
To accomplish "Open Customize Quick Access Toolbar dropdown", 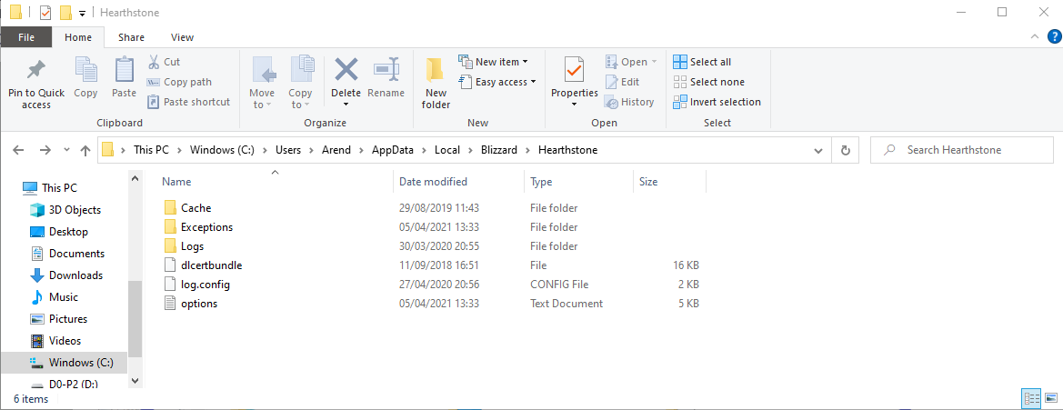I will point(82,13).
